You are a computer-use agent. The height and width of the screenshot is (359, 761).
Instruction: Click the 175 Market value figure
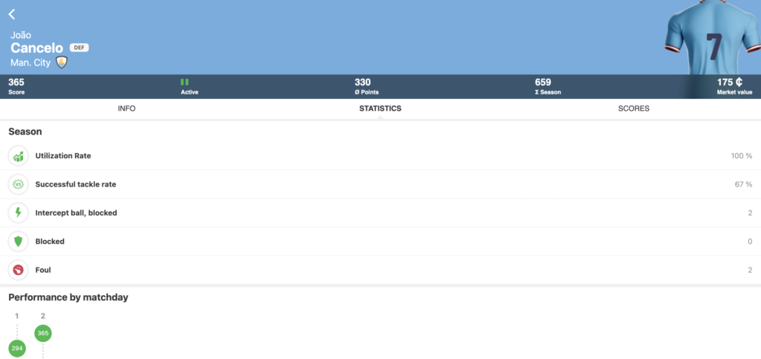(x=729, y=83)
